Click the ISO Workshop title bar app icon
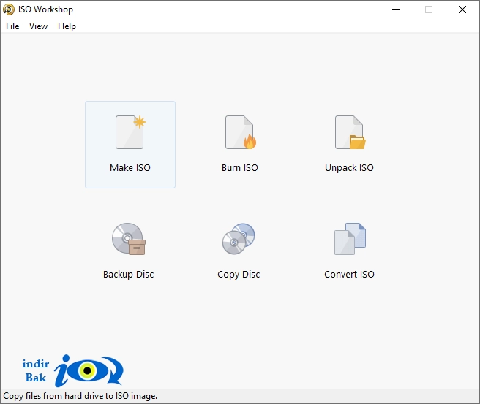The width and height of the screenshot is (480, 404). click(9, 9)
